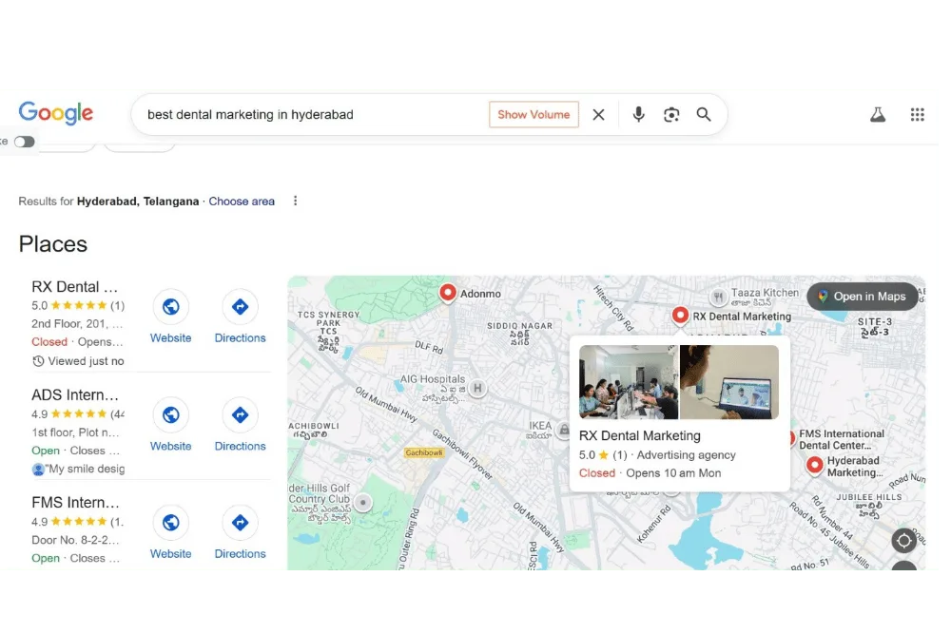Open the Search Labs flask icon
Screen dimensions: 951x634
coord(878,115)
